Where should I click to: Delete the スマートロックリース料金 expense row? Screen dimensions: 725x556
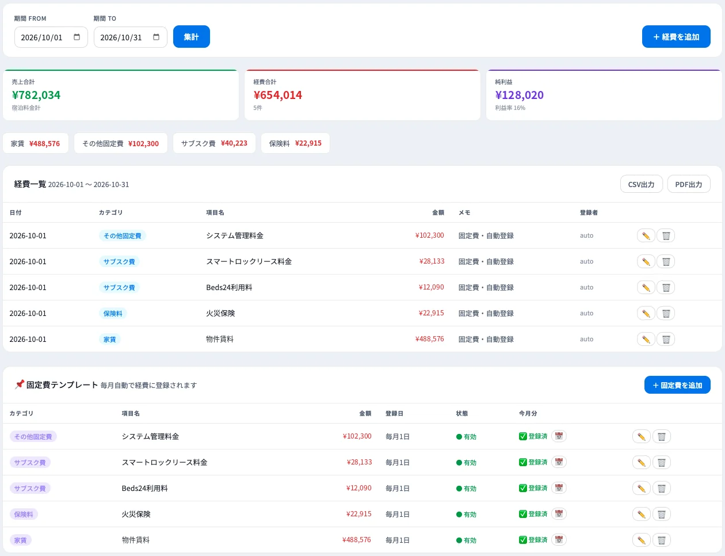[x=666, y=261]
